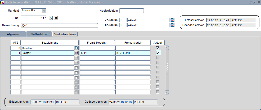Toggle Aktuell checkbox for Polster row

point(158,53)
